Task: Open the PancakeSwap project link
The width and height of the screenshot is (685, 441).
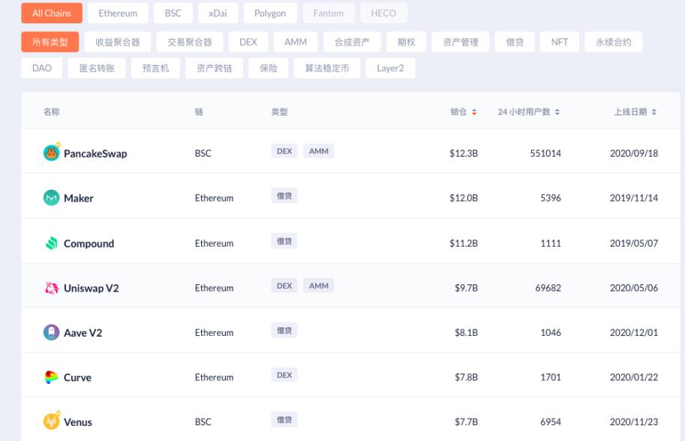Action: 95,154
